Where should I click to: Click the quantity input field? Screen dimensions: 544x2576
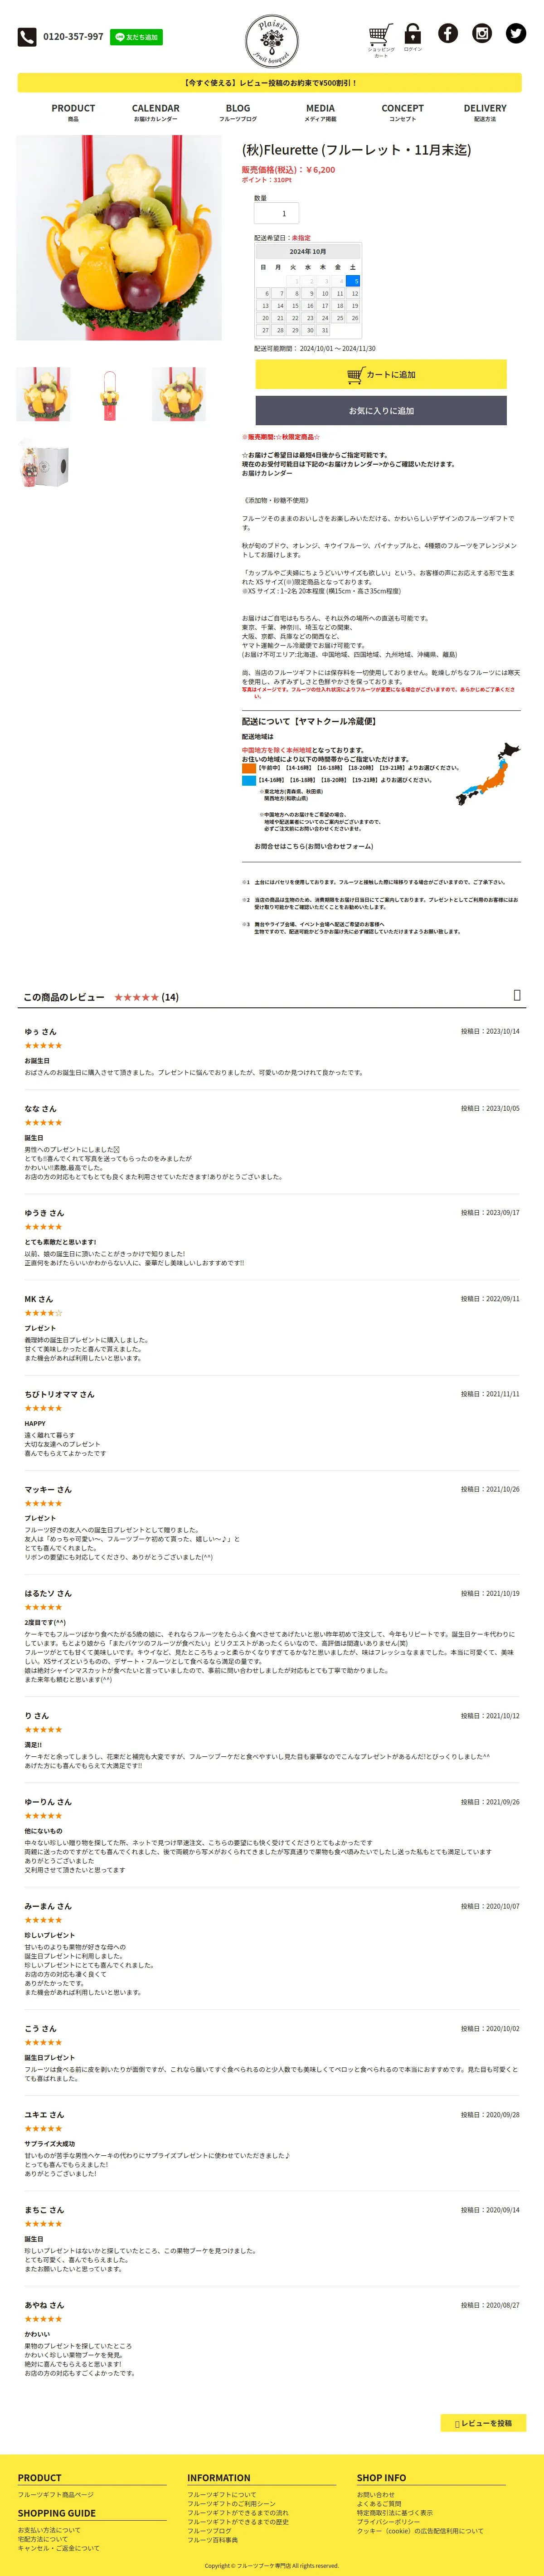[x=276, y=213]
